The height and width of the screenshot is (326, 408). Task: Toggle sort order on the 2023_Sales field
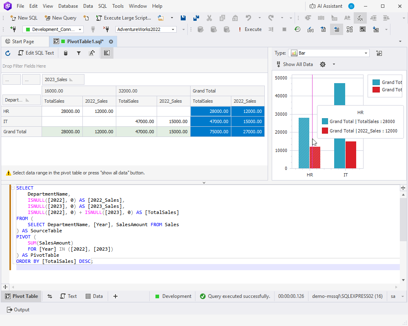pos(71,79)
